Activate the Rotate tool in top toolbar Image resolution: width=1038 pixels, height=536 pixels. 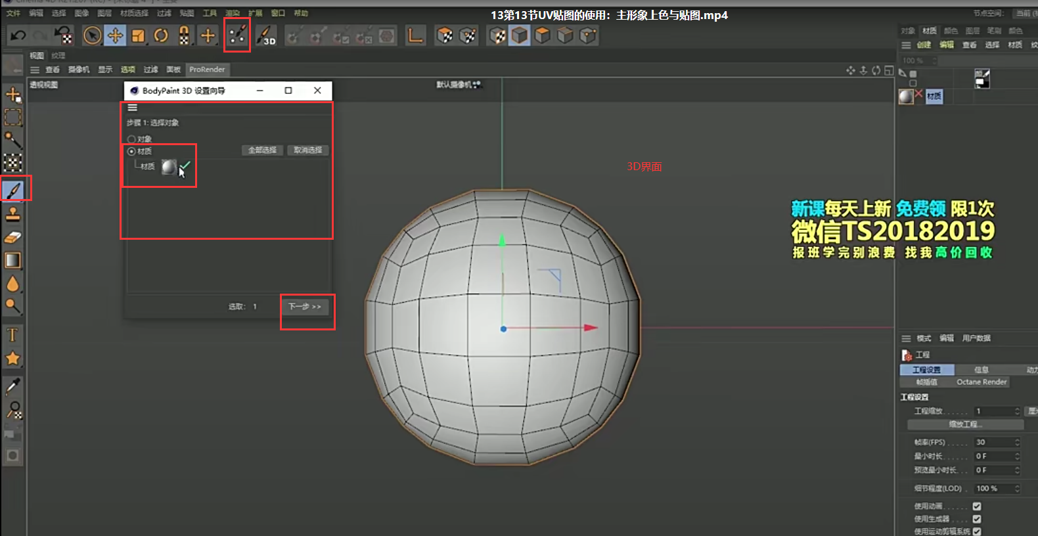161,35
